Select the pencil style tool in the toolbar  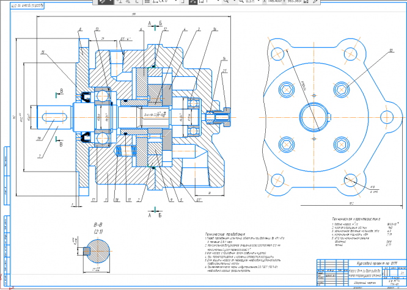pos(103,2)
